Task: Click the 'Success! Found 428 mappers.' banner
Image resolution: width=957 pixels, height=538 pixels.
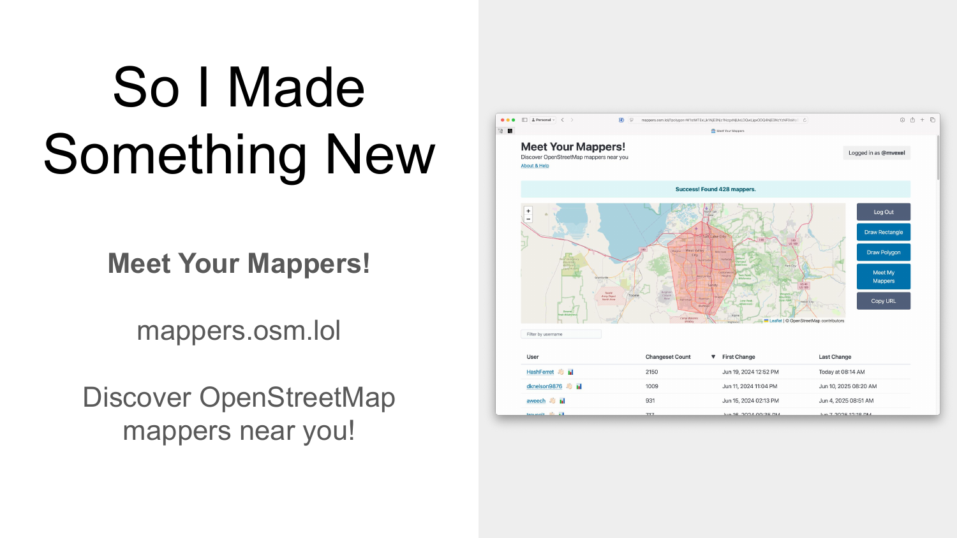Action: pos(715,189)
